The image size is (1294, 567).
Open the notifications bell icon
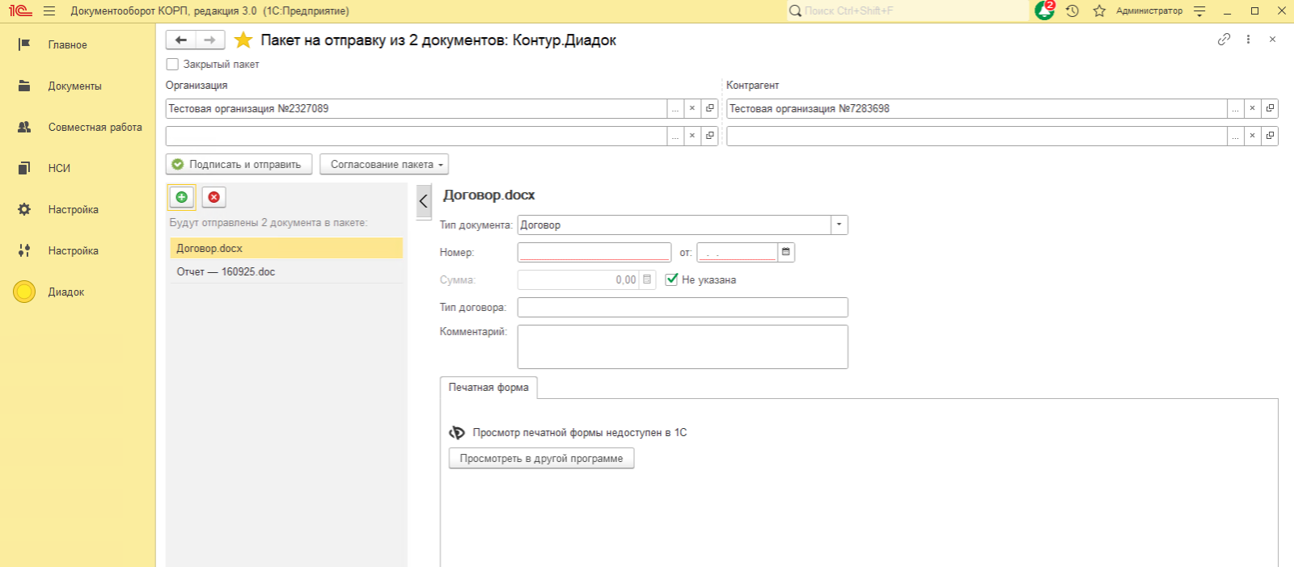tap(1044, 10)
